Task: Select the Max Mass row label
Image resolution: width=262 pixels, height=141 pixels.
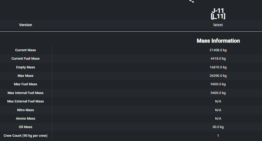Action: pos(26,76)
